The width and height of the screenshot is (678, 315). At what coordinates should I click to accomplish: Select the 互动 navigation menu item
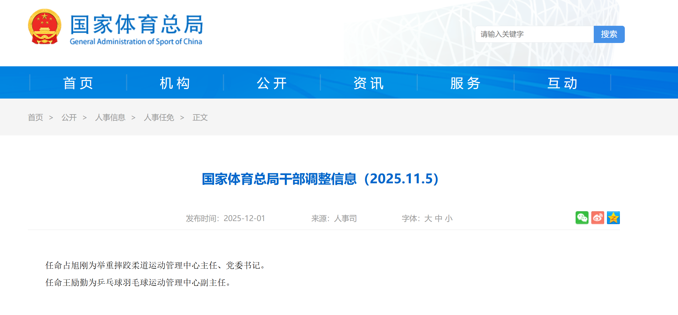562,83
